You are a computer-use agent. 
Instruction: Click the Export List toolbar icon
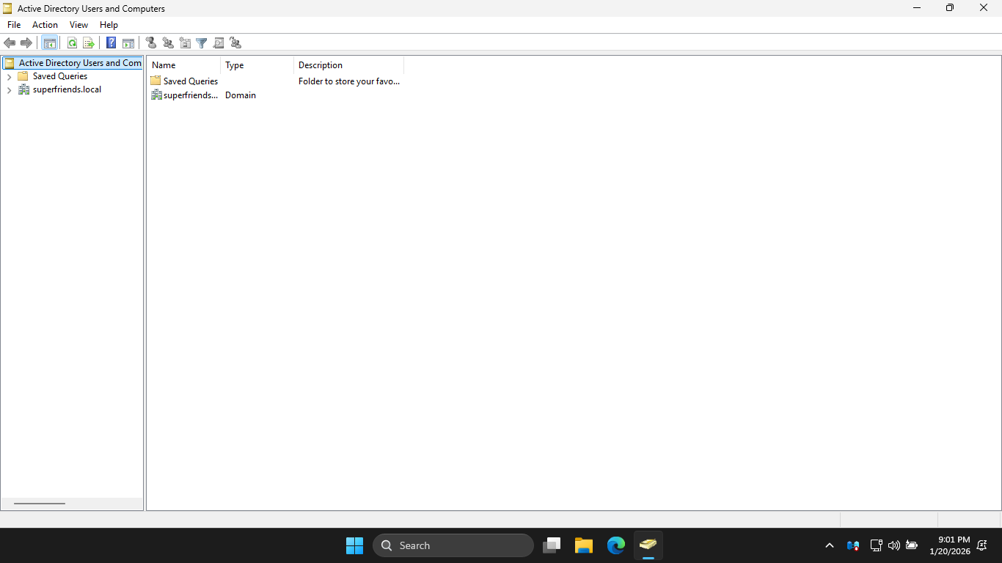[89, 43]
